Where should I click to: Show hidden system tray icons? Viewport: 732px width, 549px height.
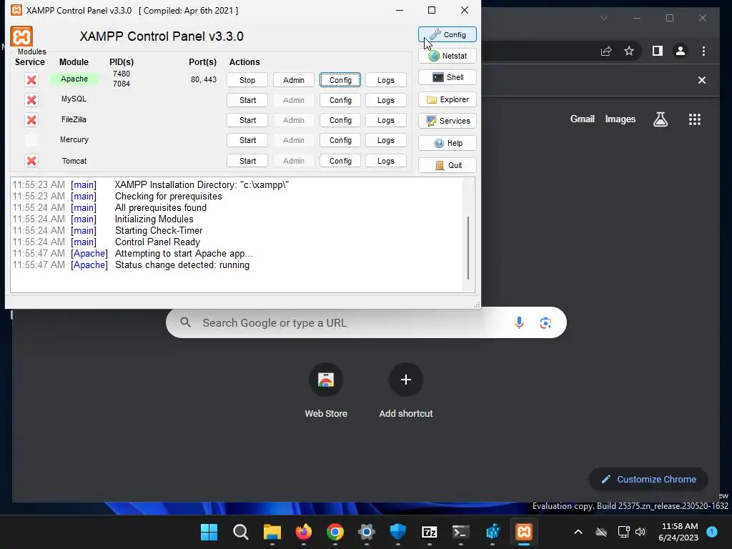(578, 532)
